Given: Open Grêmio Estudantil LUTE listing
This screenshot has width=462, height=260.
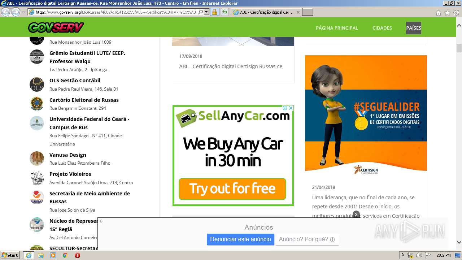Looking at the screenshot, I should pyautogui.click(x=87, y=57).
